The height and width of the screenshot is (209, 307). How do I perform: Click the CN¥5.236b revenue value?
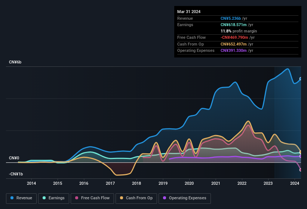click(231, 18)
